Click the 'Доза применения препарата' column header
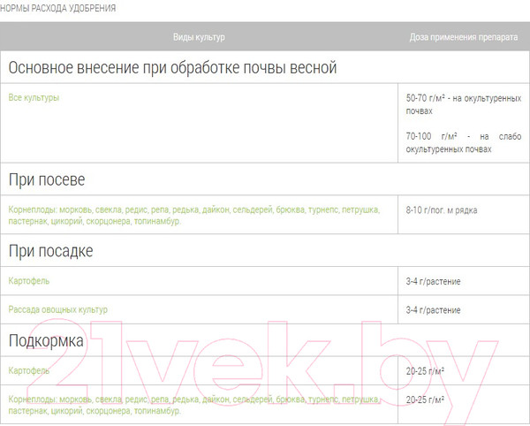Viewport: 530px width, 426px height. click(463, 37)
